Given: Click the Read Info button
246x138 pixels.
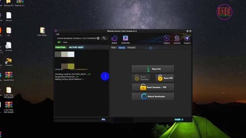Looking at the screenshot, I should 153,69.
